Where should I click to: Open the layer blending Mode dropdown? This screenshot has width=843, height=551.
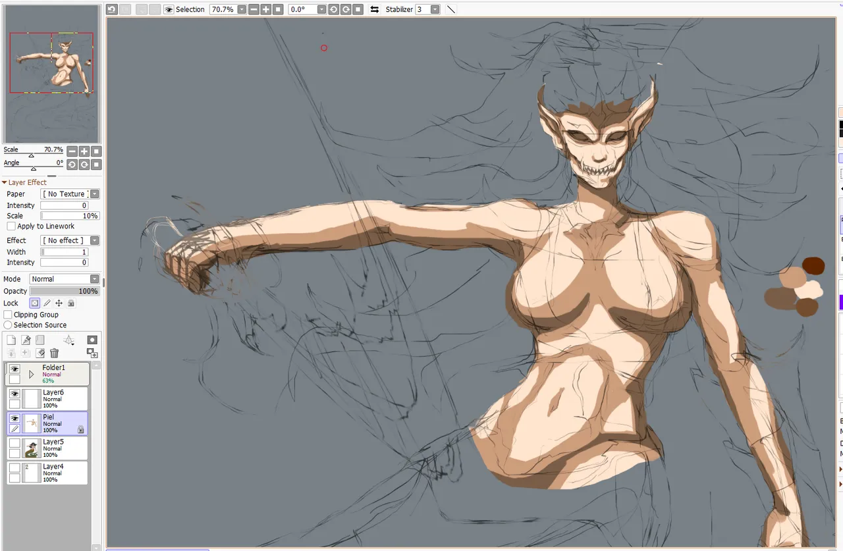click(x=95, y=279)
